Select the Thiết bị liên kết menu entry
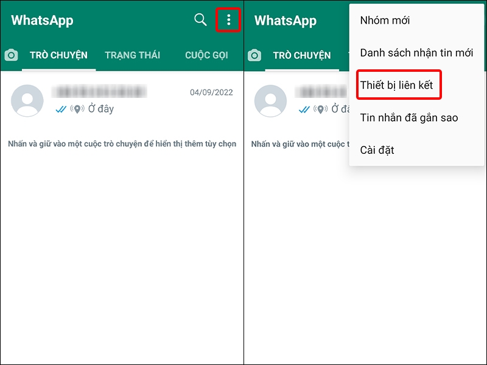 (399, 85)
